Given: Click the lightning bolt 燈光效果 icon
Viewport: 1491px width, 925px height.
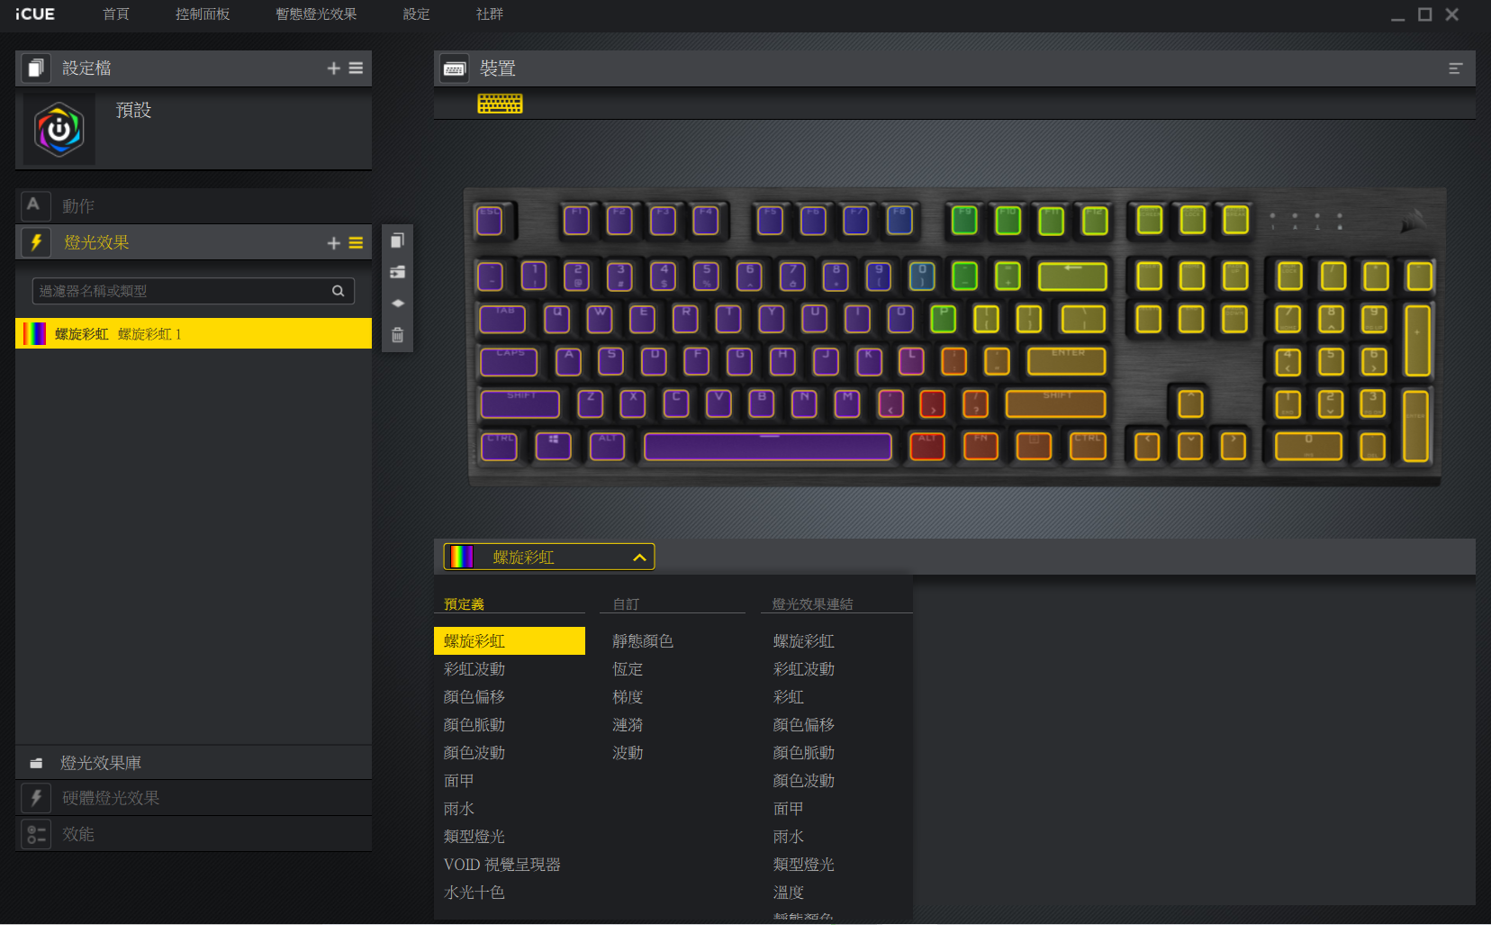Looking at the screenshot, I should 36,242.
